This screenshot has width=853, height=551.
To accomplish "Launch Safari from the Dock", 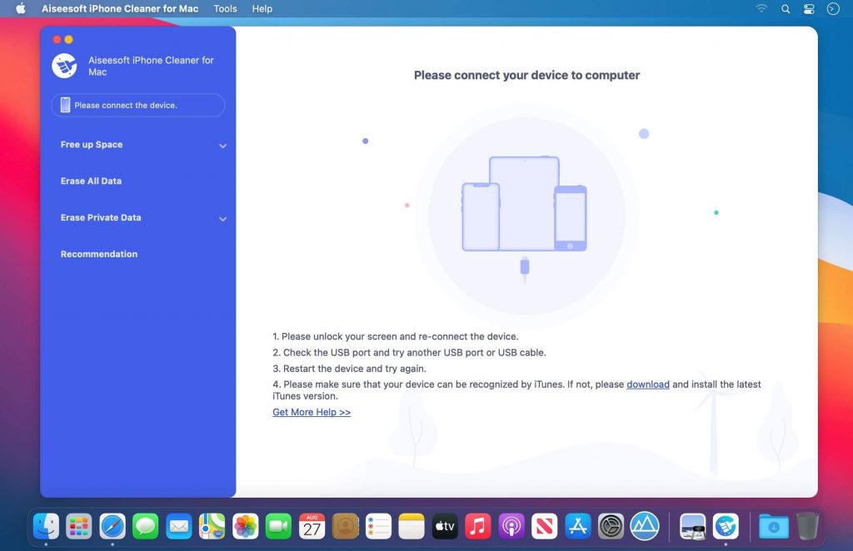I will (x=112, y=526).
